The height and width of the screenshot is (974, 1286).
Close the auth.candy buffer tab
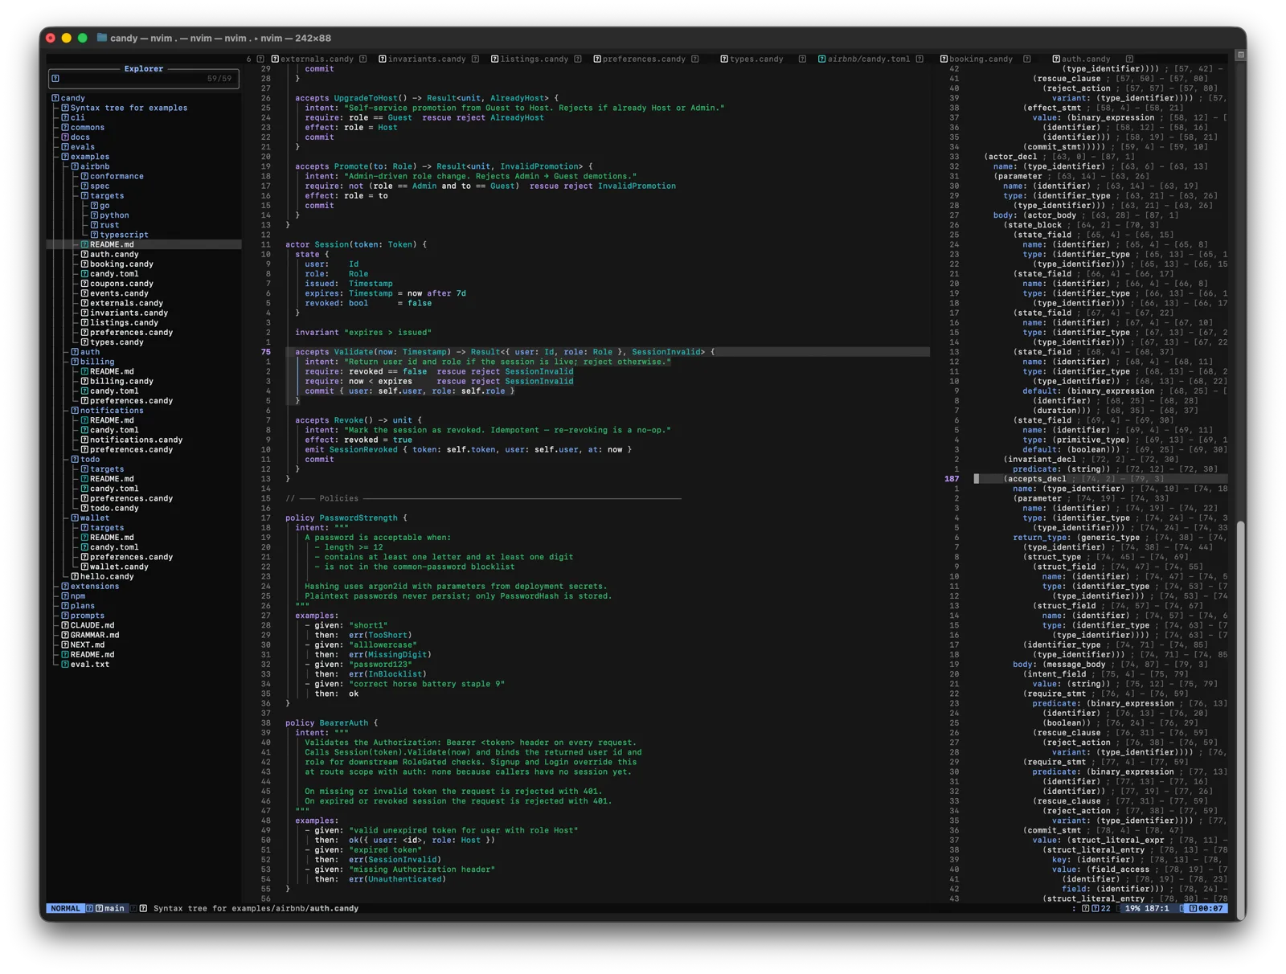tap(1129, 59)
